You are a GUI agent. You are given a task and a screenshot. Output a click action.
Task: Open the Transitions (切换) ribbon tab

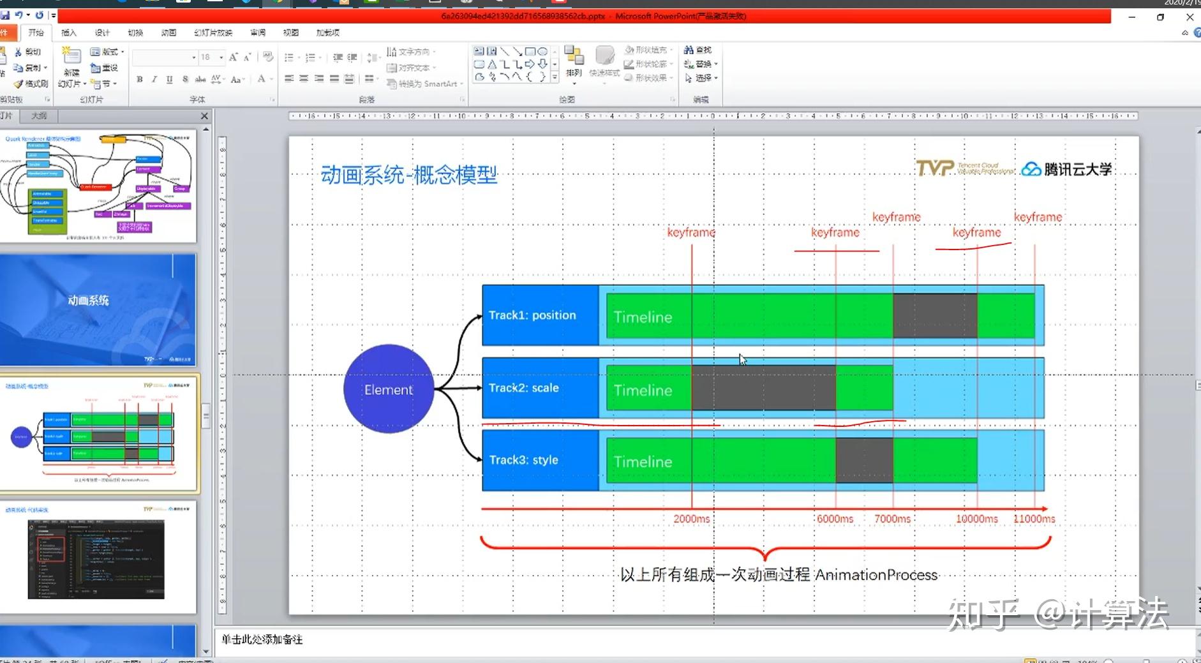135,33
